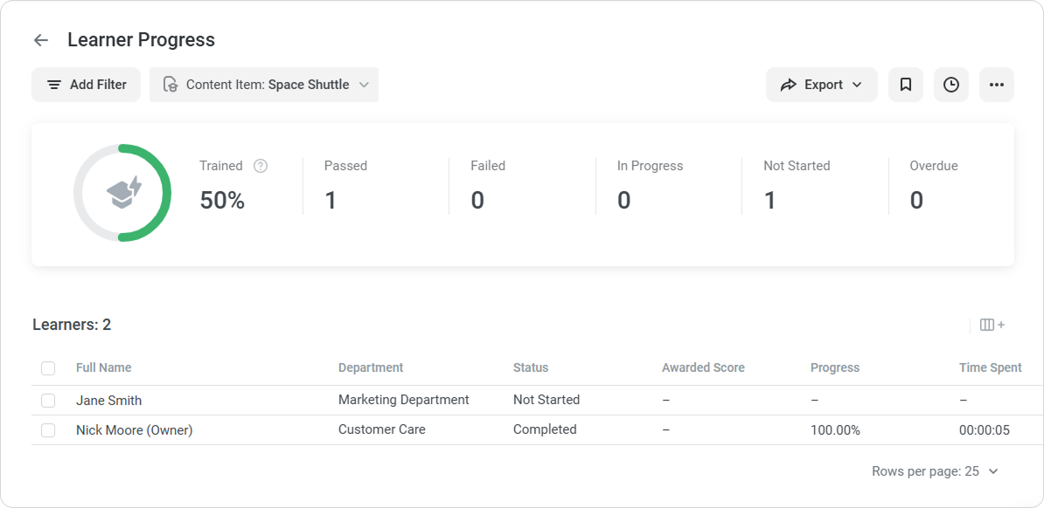This screenshot has width=1044, height=508.
Task: Click the help question mark beside Trained
Action: click(x=261, y=166)
